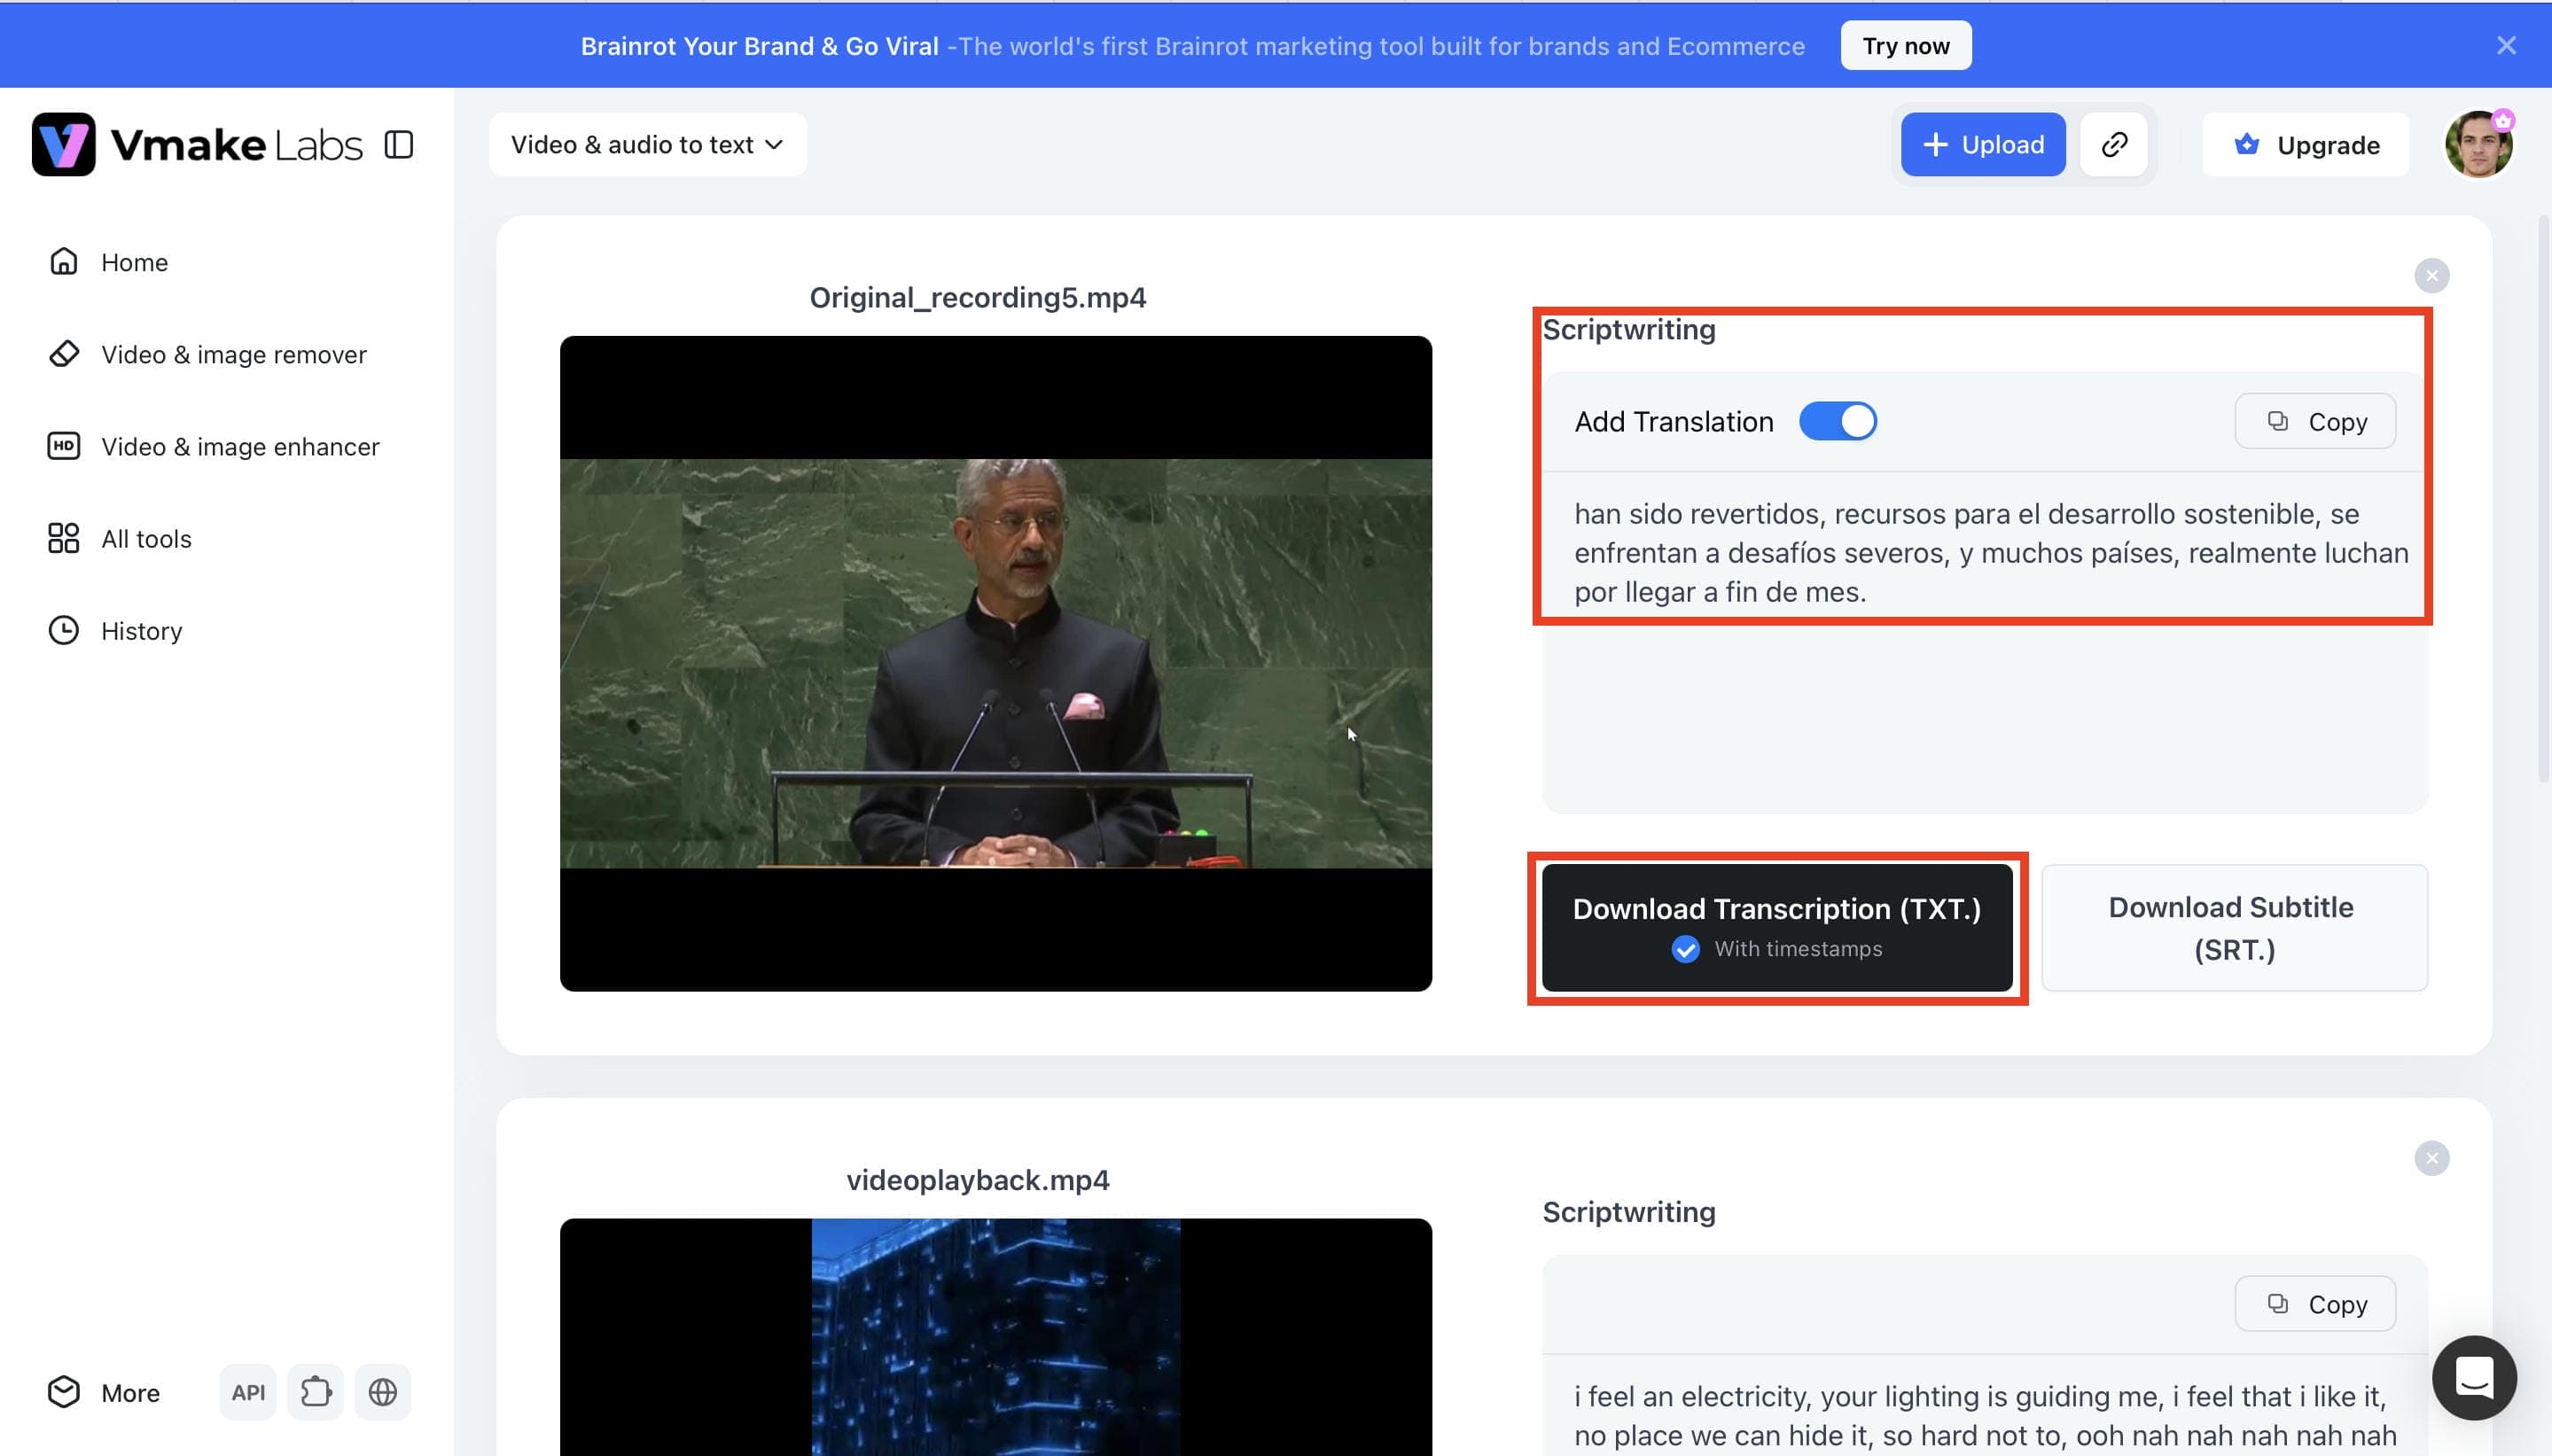Open language globe icon
The image size is (2552, 1456).
(x=383, y=1392)
